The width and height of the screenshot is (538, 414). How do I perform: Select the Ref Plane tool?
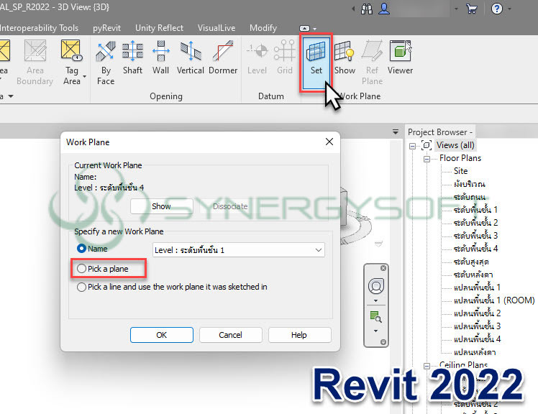[x=372, y=63]
